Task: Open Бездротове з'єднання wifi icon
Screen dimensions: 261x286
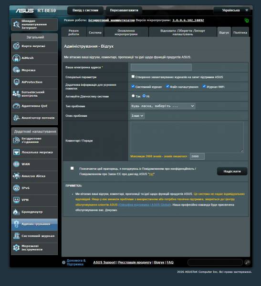Action: (x=16, y=140)
